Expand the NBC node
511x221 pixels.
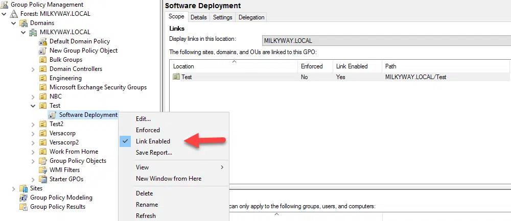click(33, 96)
